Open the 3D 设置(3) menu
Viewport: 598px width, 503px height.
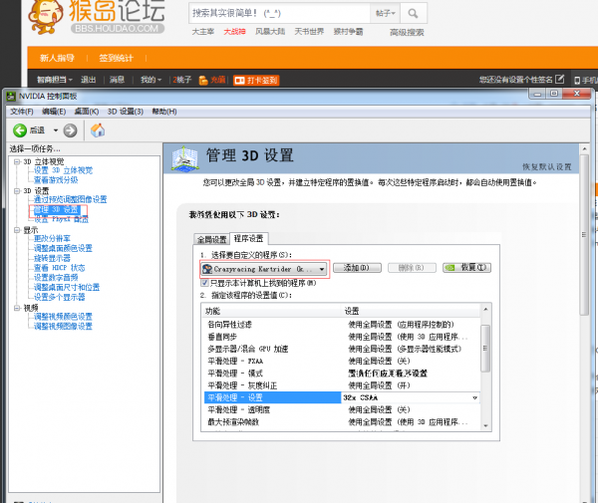coord(126,112)
